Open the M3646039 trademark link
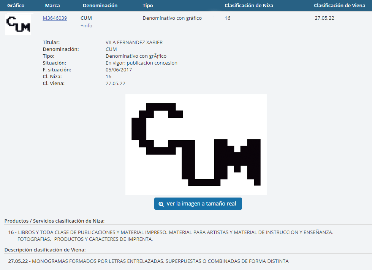This screenshot has width=372, height=272. [x=55, y=18]
